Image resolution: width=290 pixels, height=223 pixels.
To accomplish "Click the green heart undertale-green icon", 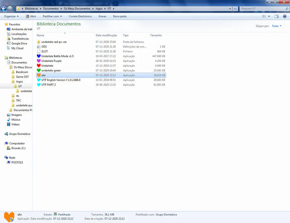I will (39, 71).
